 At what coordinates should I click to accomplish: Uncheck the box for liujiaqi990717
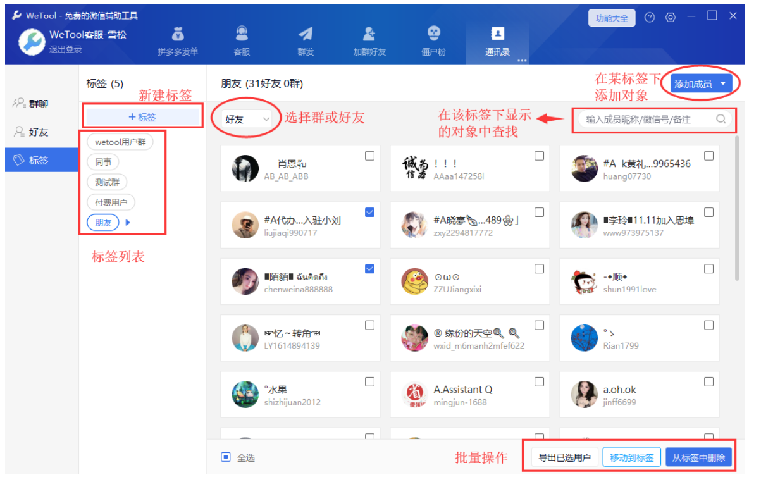coord(370,213)
